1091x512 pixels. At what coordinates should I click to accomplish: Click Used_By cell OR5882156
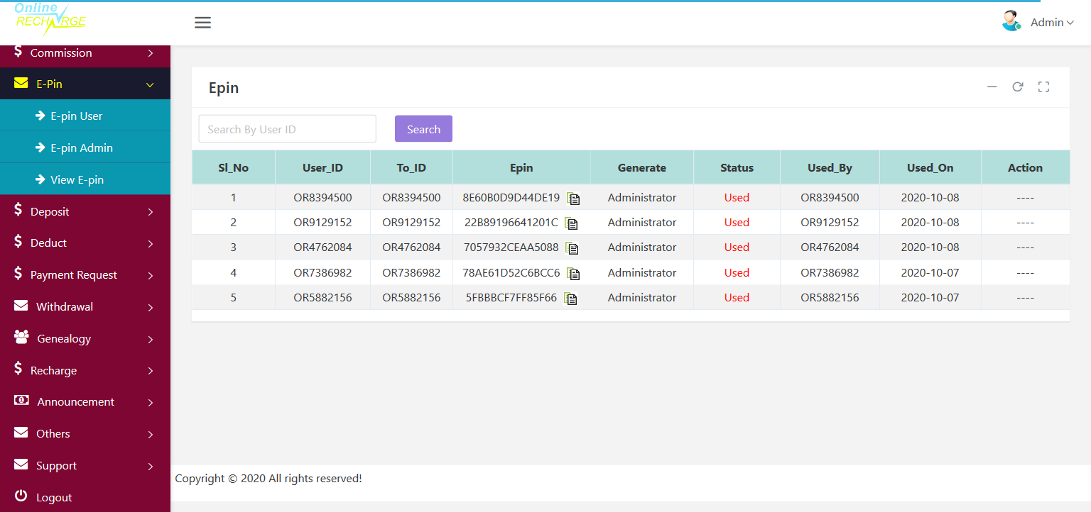[830, 297]
